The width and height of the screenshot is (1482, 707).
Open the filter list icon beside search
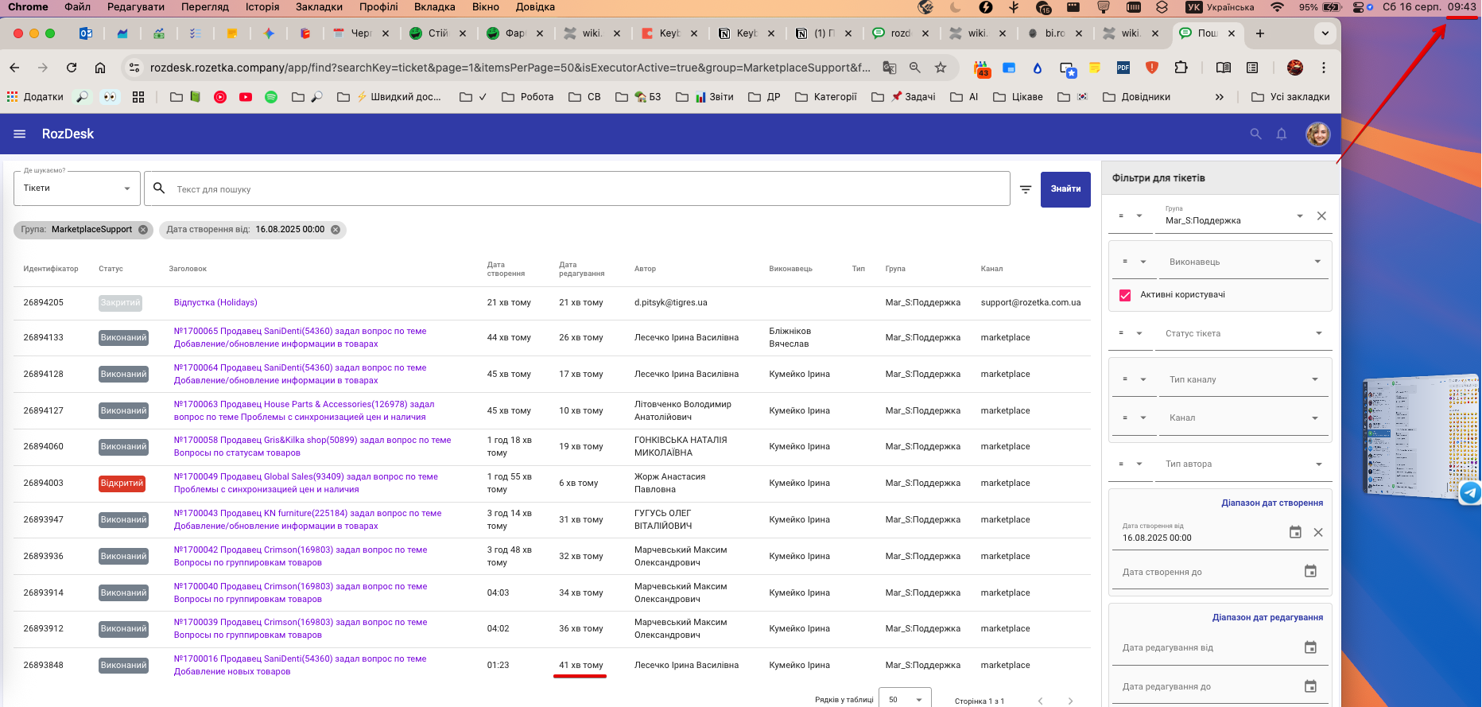1026,189
